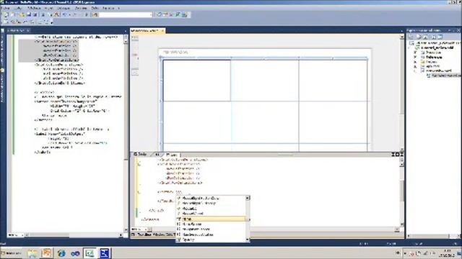Click the Properties icon in Solution Explorer toolbar
Viewport: 462px width, 259px height.
pyautogui.click(x=411, y=37)
